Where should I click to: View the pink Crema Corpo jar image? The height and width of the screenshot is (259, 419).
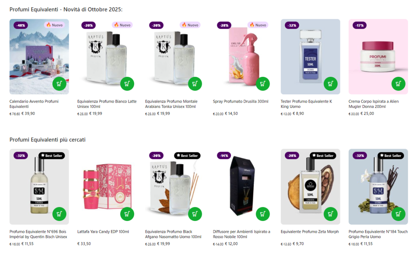378,56
